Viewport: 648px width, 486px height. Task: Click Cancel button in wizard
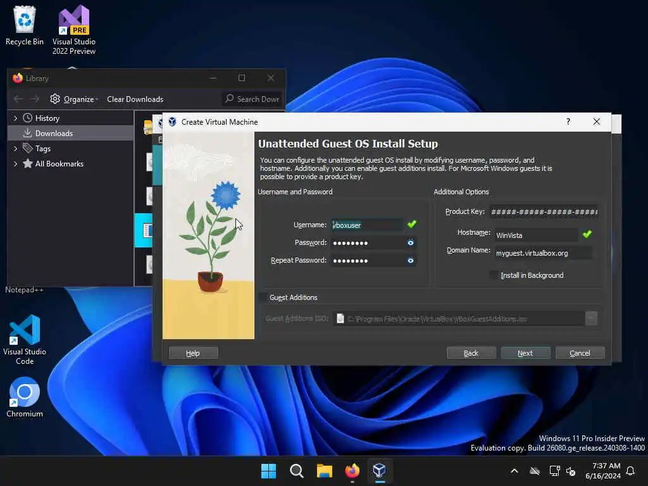click(x=580, y=353)
